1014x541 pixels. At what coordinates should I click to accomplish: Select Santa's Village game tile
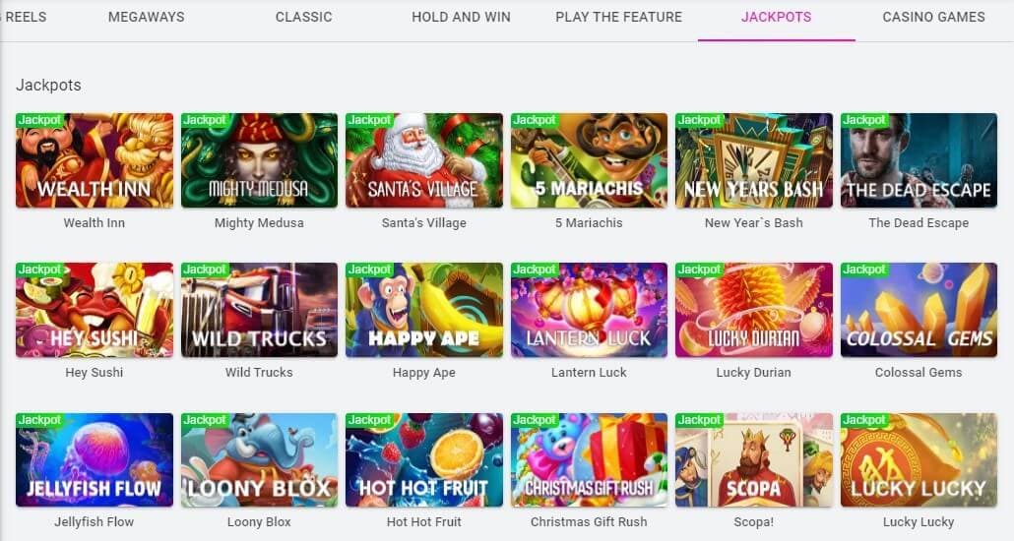pyautogui.click(x=424, y=160)
